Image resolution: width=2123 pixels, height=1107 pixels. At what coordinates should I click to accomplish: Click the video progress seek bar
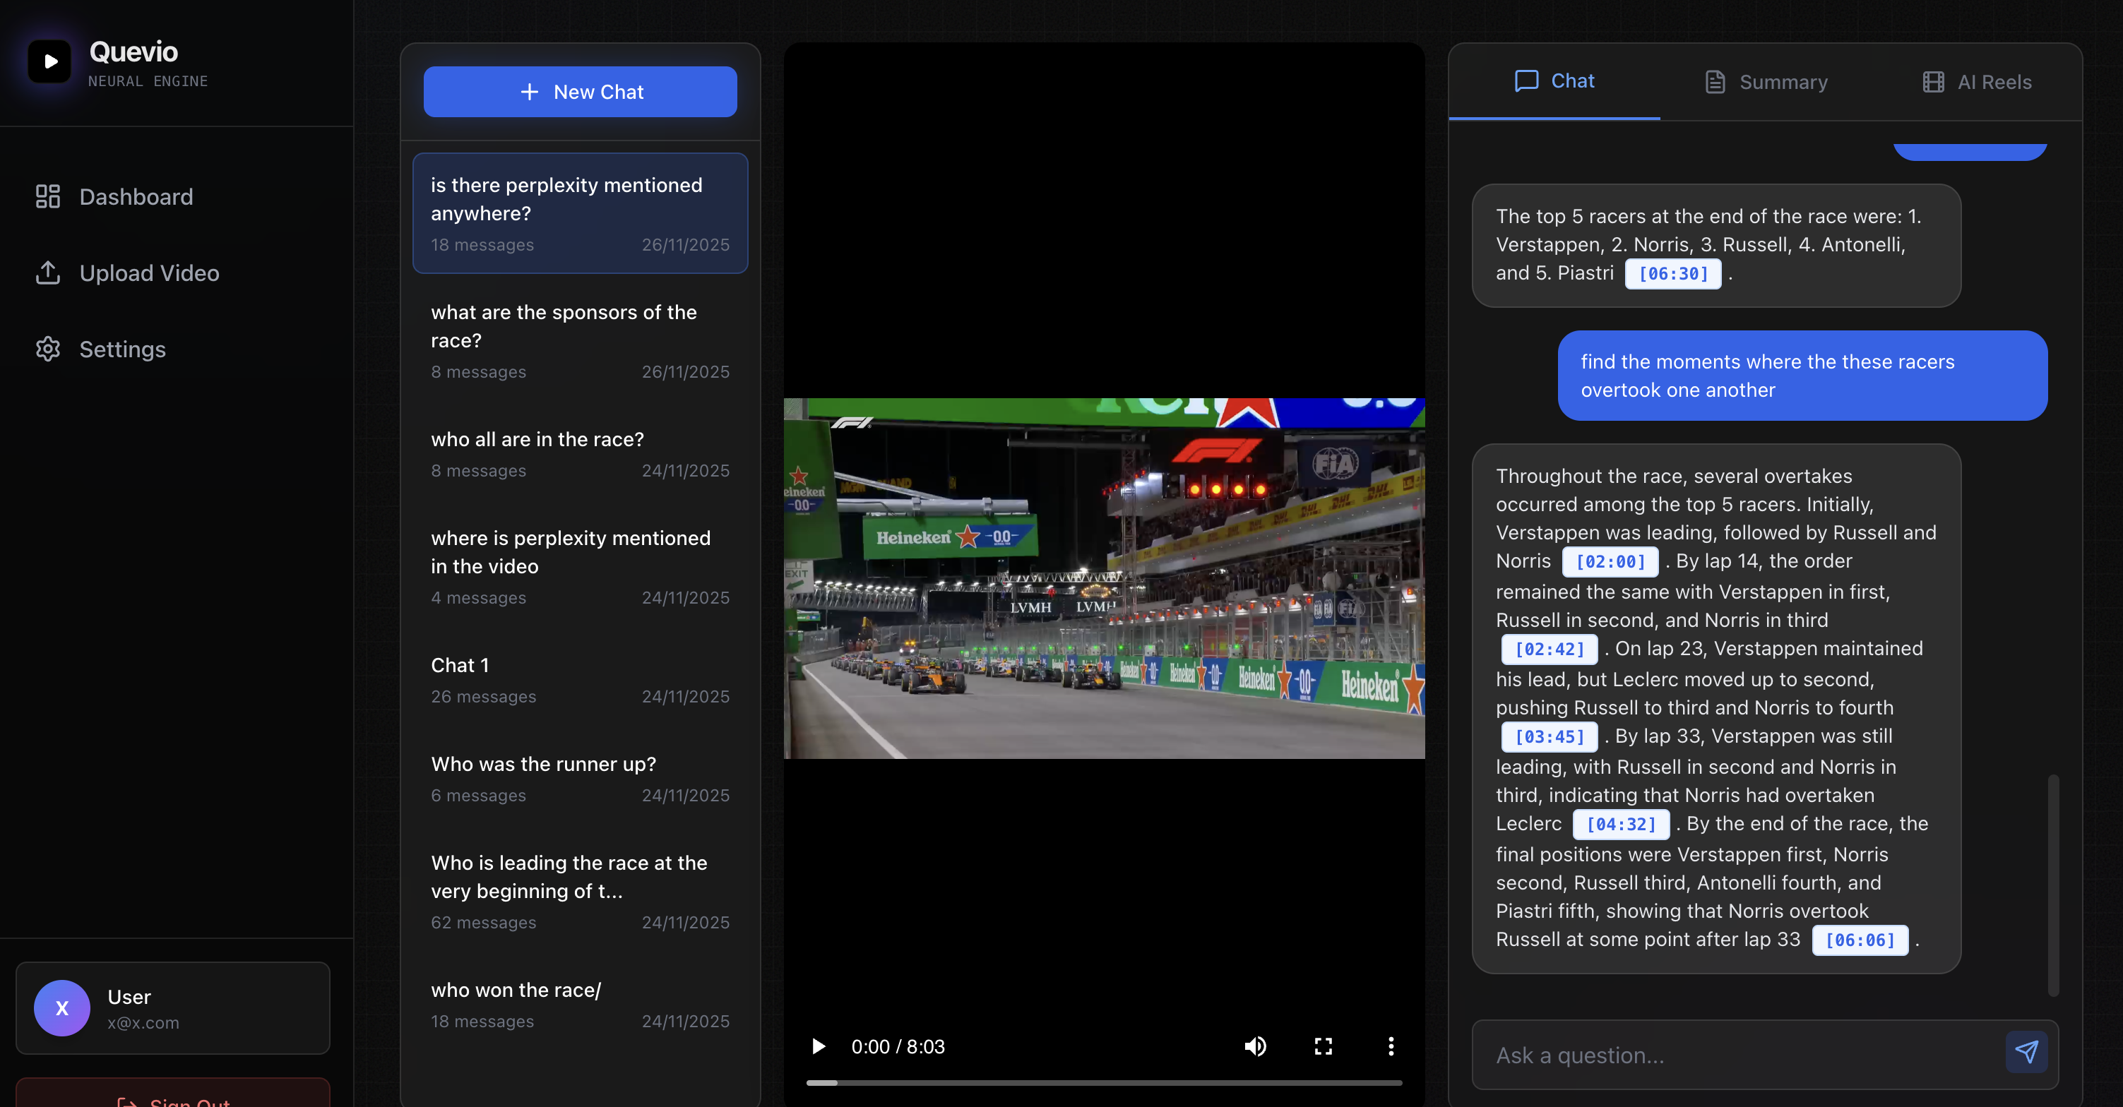[1104, 1082]
